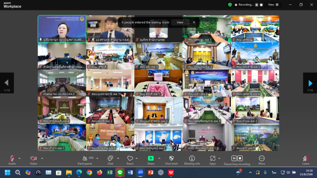317x178 pixels.
Task: Expand Audio options caret
Action: [19, 158]
